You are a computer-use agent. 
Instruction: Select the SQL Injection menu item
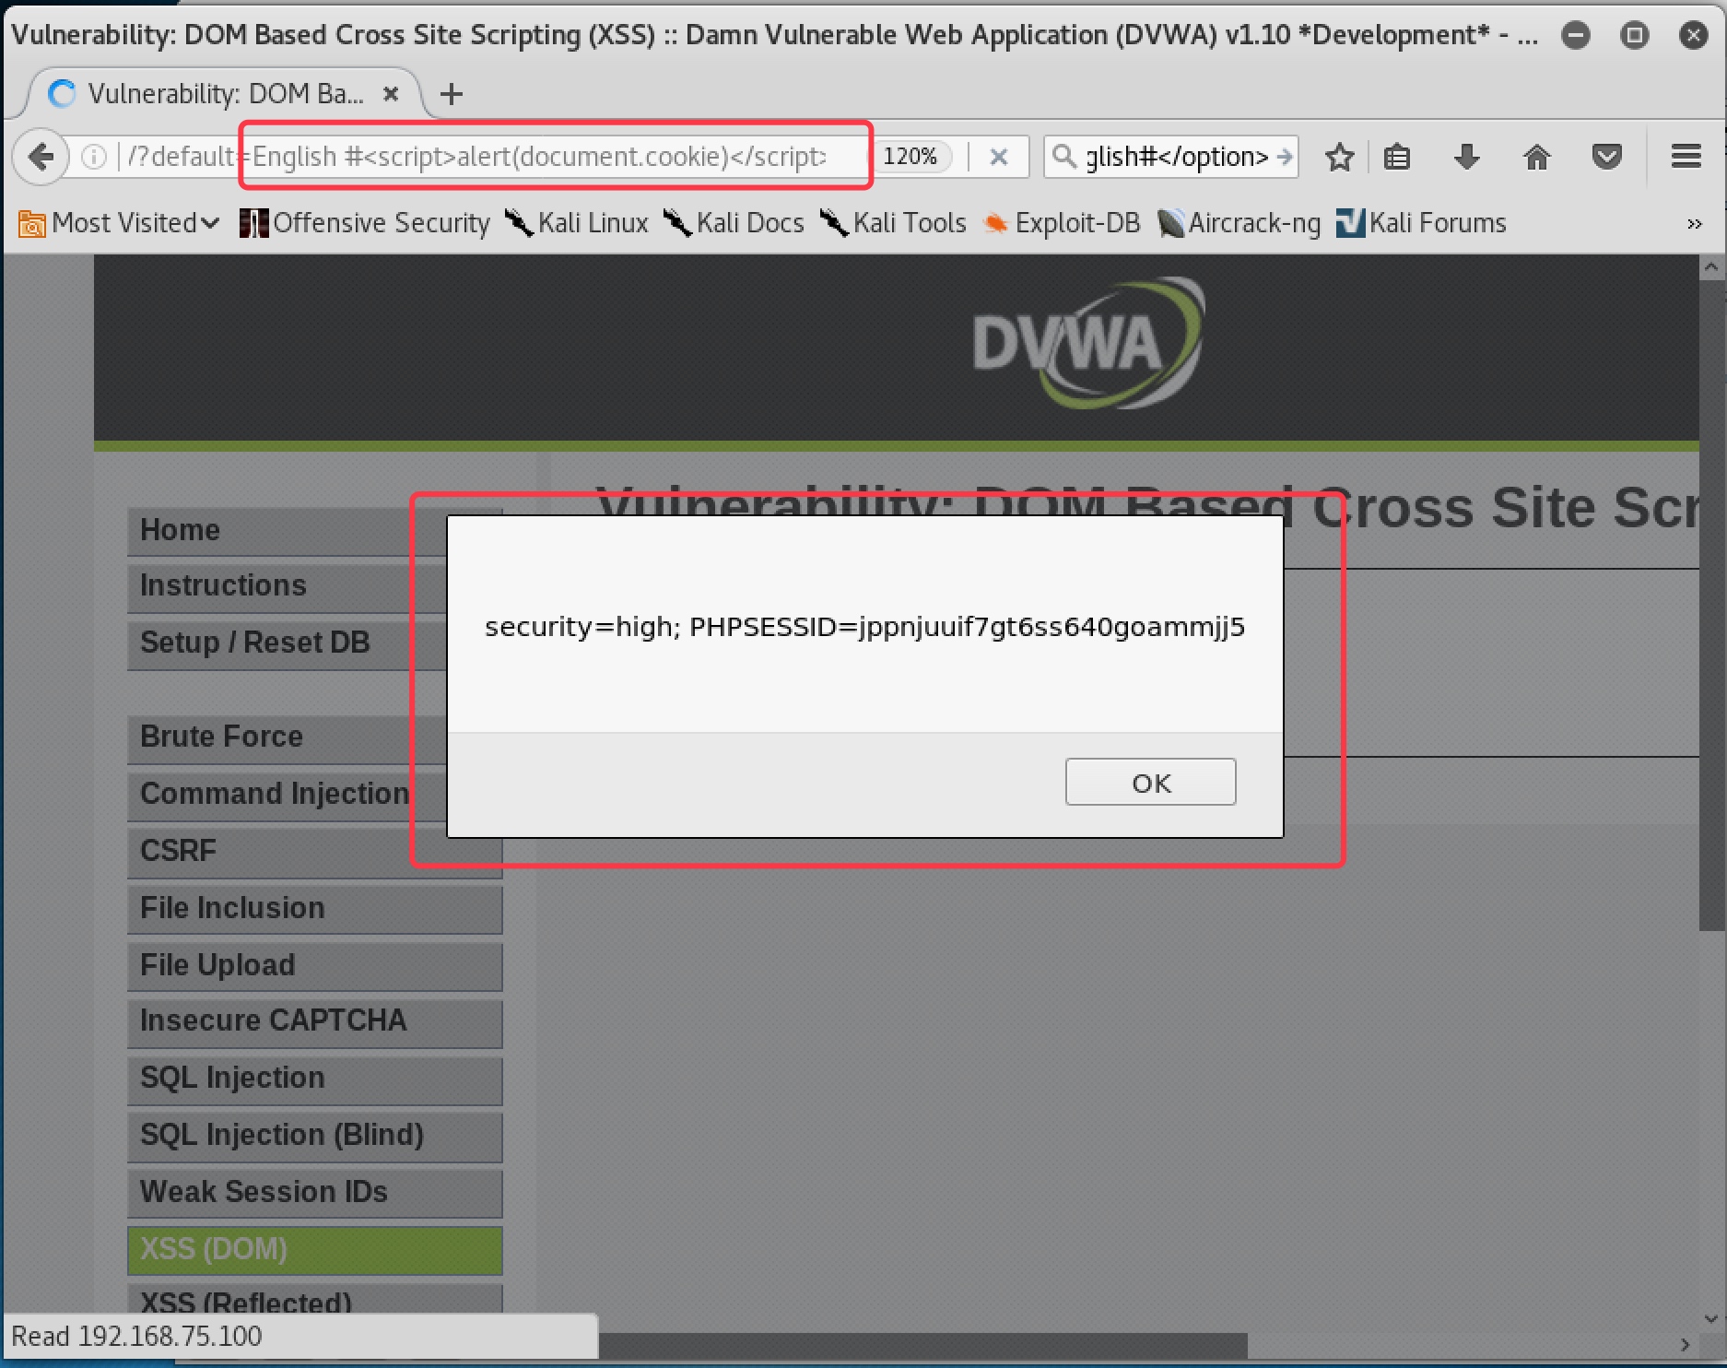[x=314, y=1079]
